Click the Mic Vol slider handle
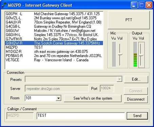 120,55
